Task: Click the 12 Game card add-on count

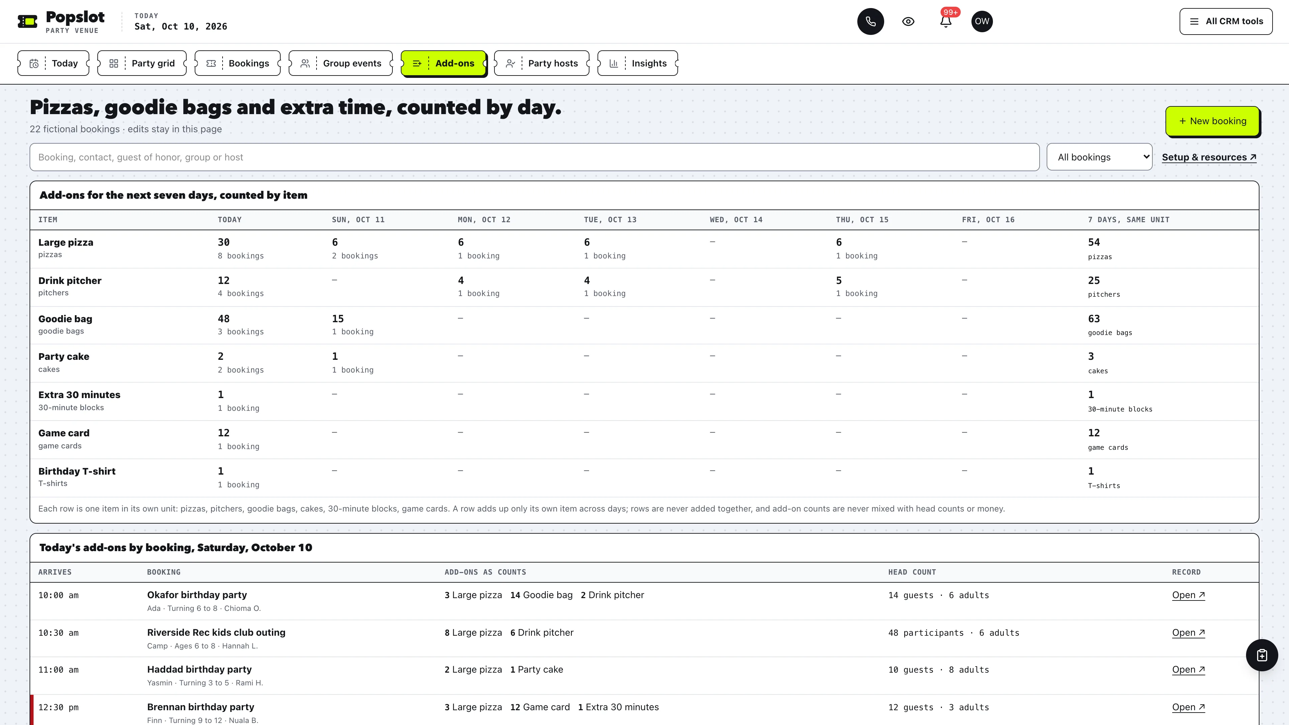Action: coord(539,707)
